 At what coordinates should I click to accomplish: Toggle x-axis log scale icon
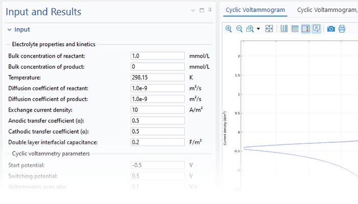[x=284, y=29]
